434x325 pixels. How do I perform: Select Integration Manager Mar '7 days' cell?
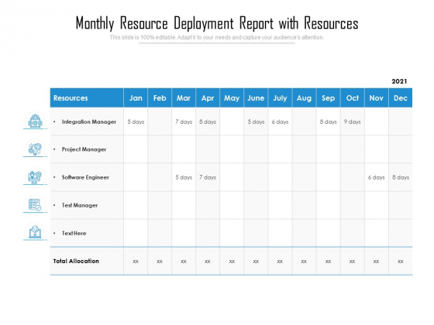(x=184, y=121)
